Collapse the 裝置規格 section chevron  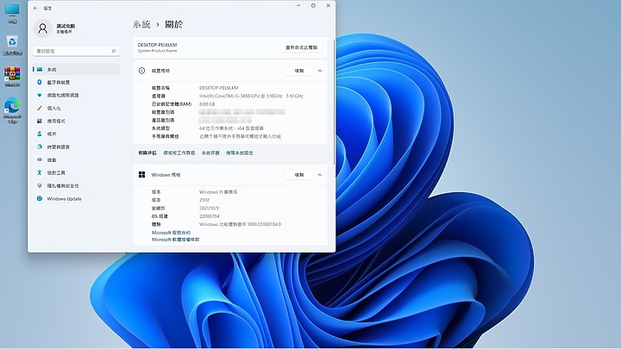point(320,71)
